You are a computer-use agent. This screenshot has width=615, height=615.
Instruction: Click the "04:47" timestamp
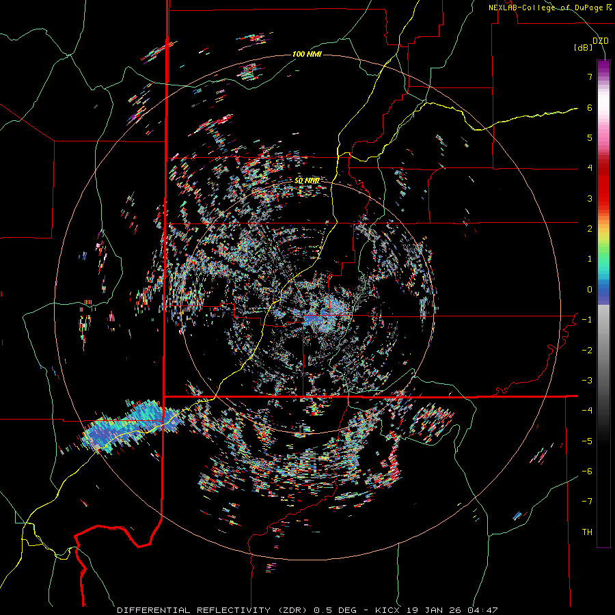click(x=482, y=610)
